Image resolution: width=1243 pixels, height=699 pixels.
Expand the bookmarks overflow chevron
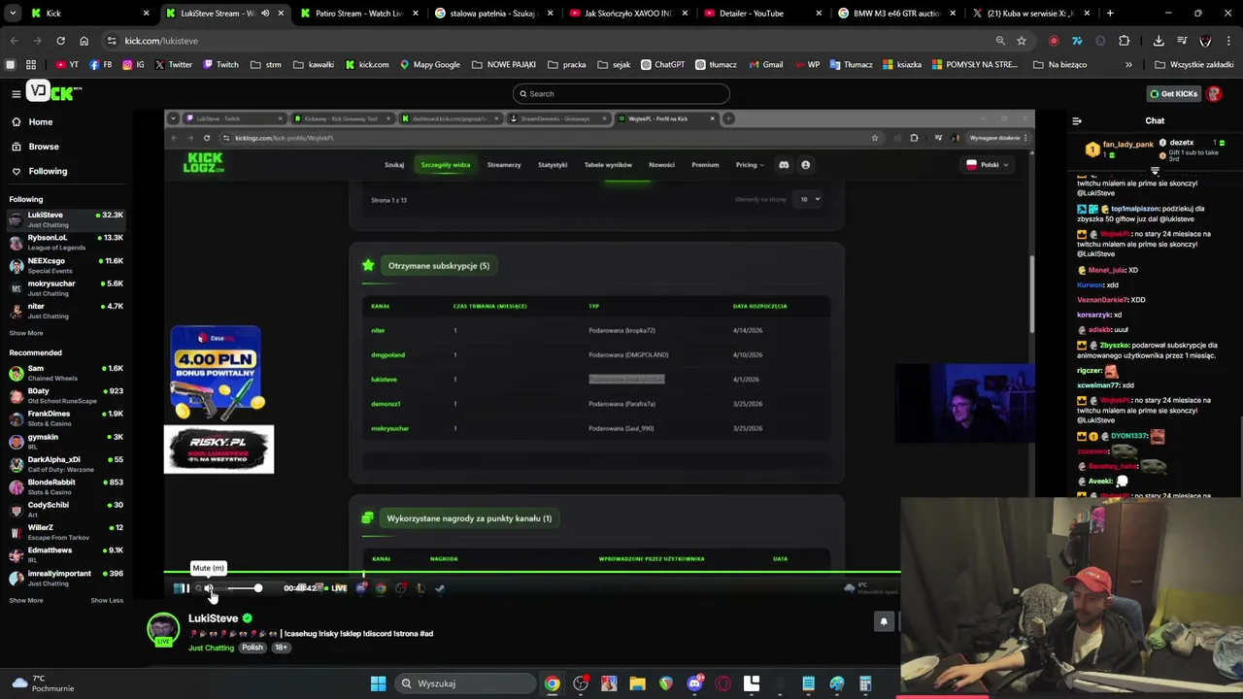(1128, 64)
